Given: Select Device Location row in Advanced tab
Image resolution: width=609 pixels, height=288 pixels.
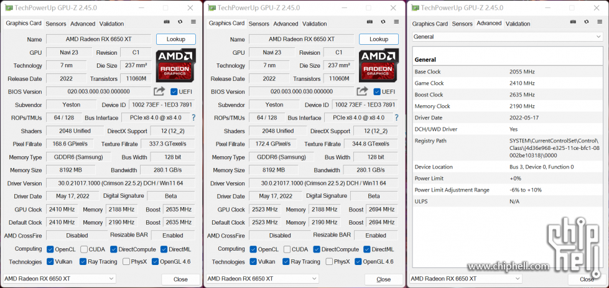Looking at the screenshot, I should pos(508,167).
